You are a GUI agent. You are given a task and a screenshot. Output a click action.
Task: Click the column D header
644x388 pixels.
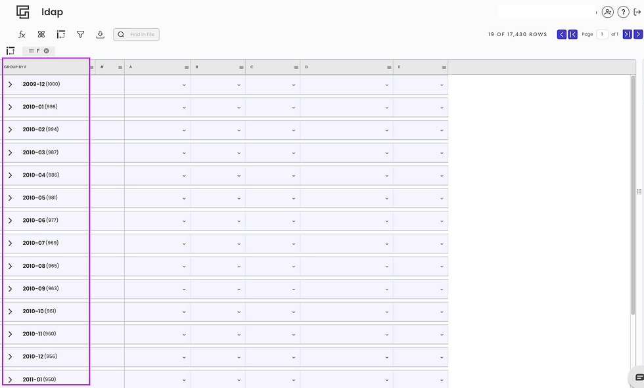[x=346, y=67]
